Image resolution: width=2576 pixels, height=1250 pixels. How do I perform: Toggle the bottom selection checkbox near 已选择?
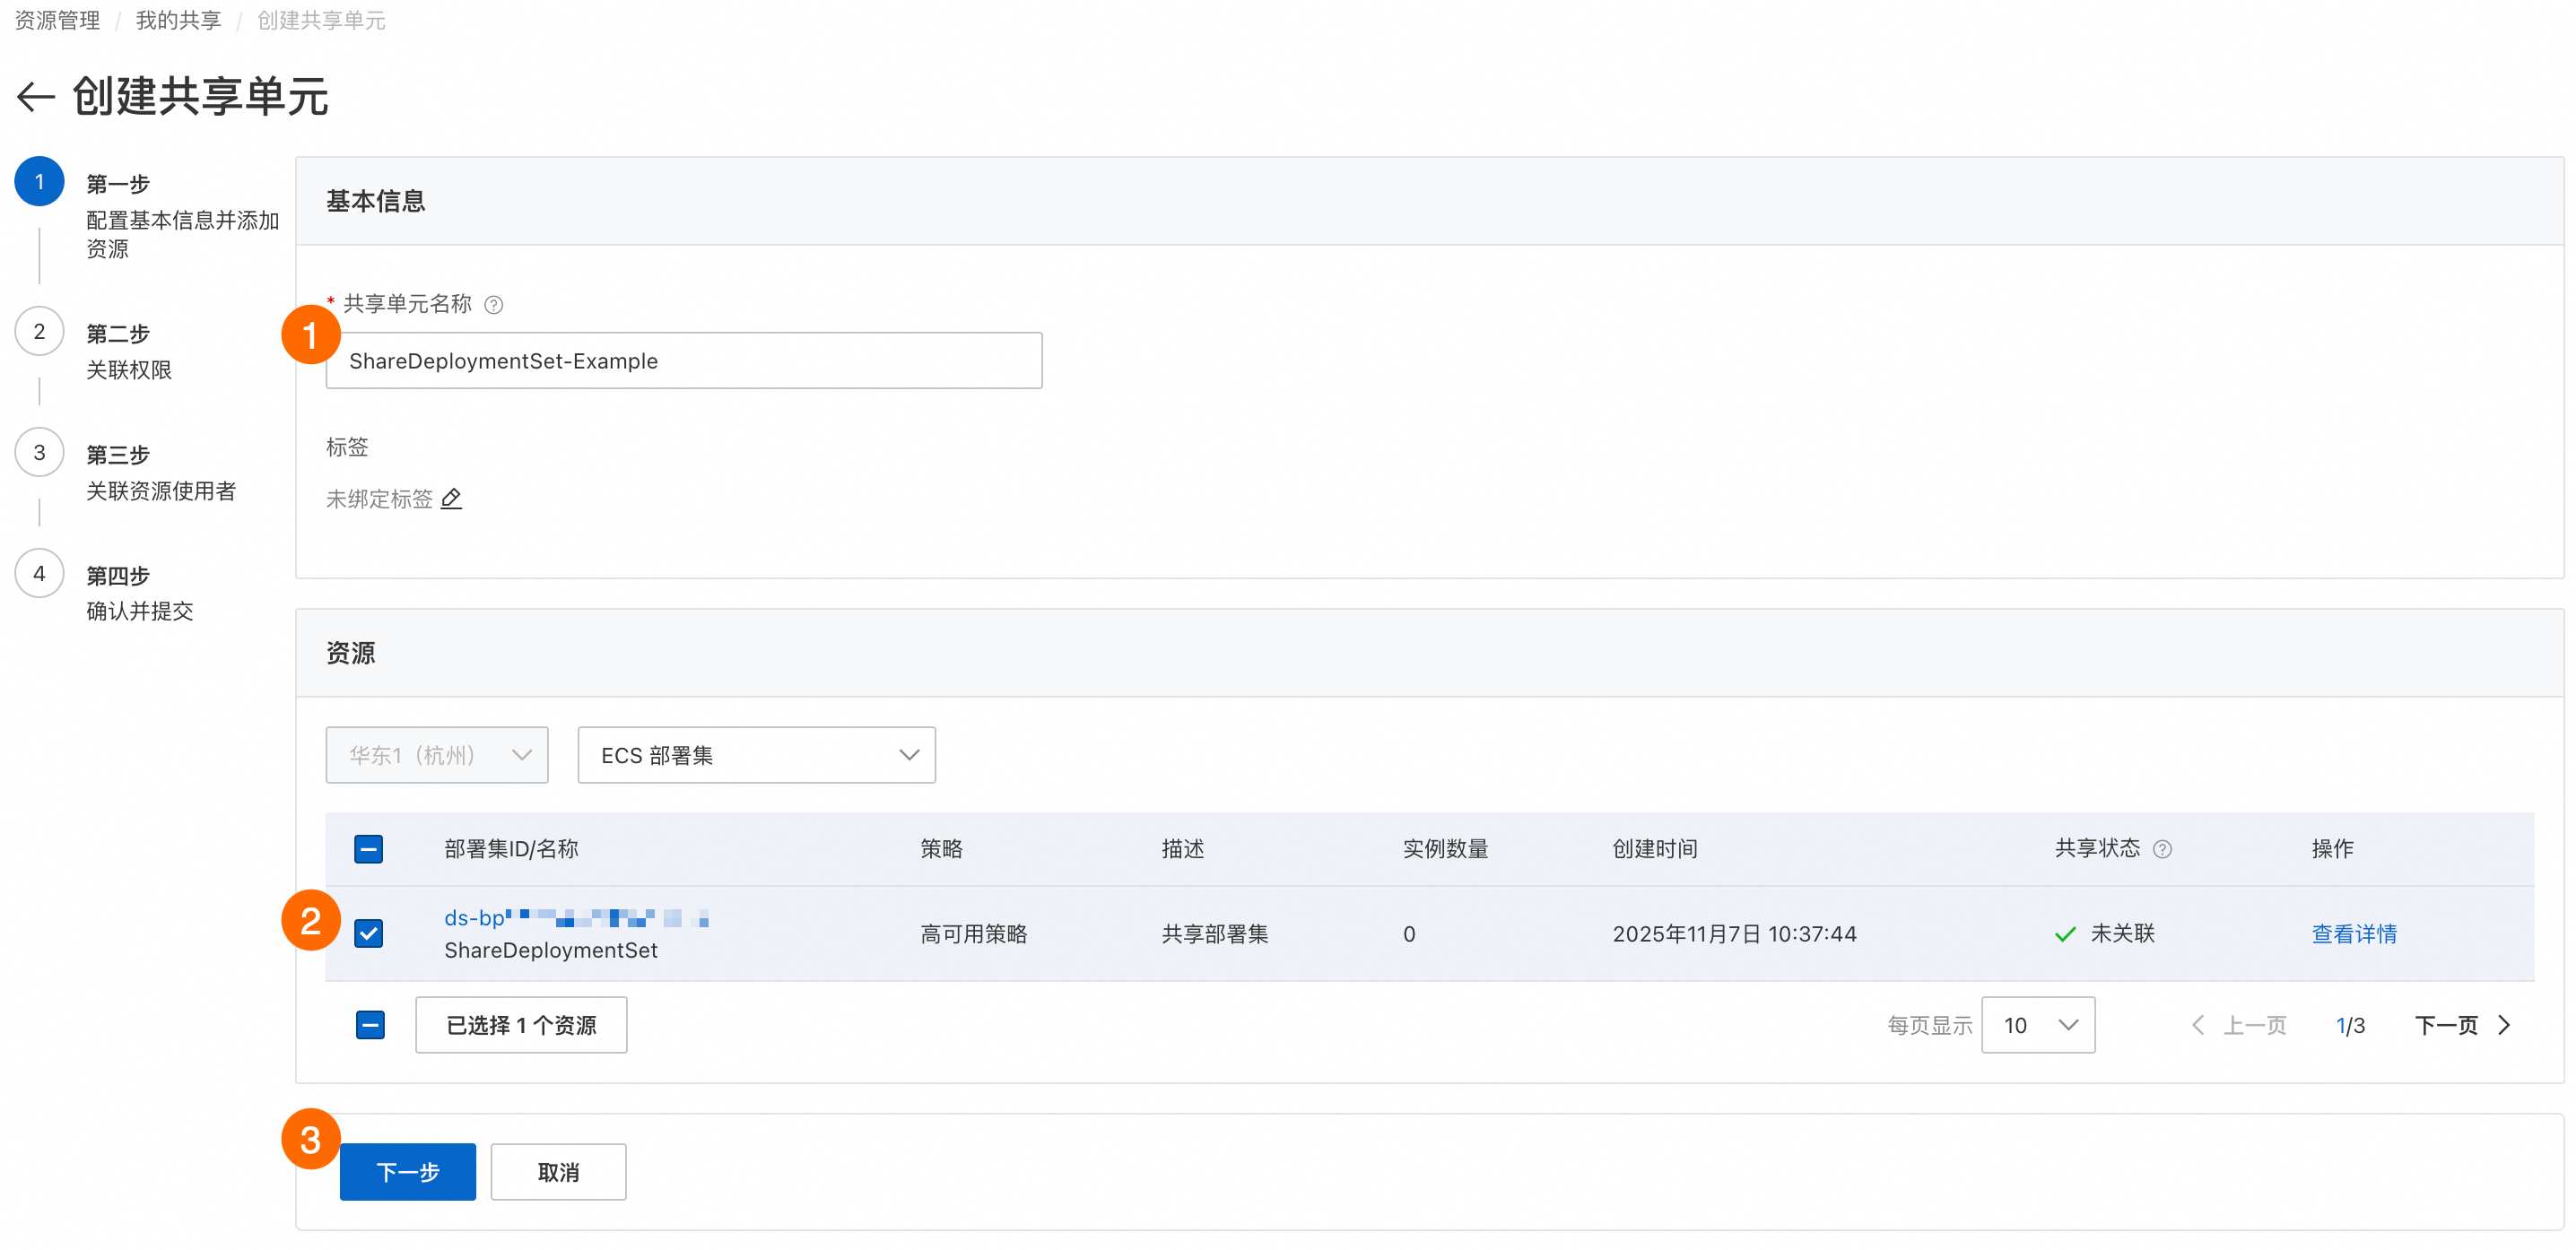pyautogui.click(x=370, y=1025)
